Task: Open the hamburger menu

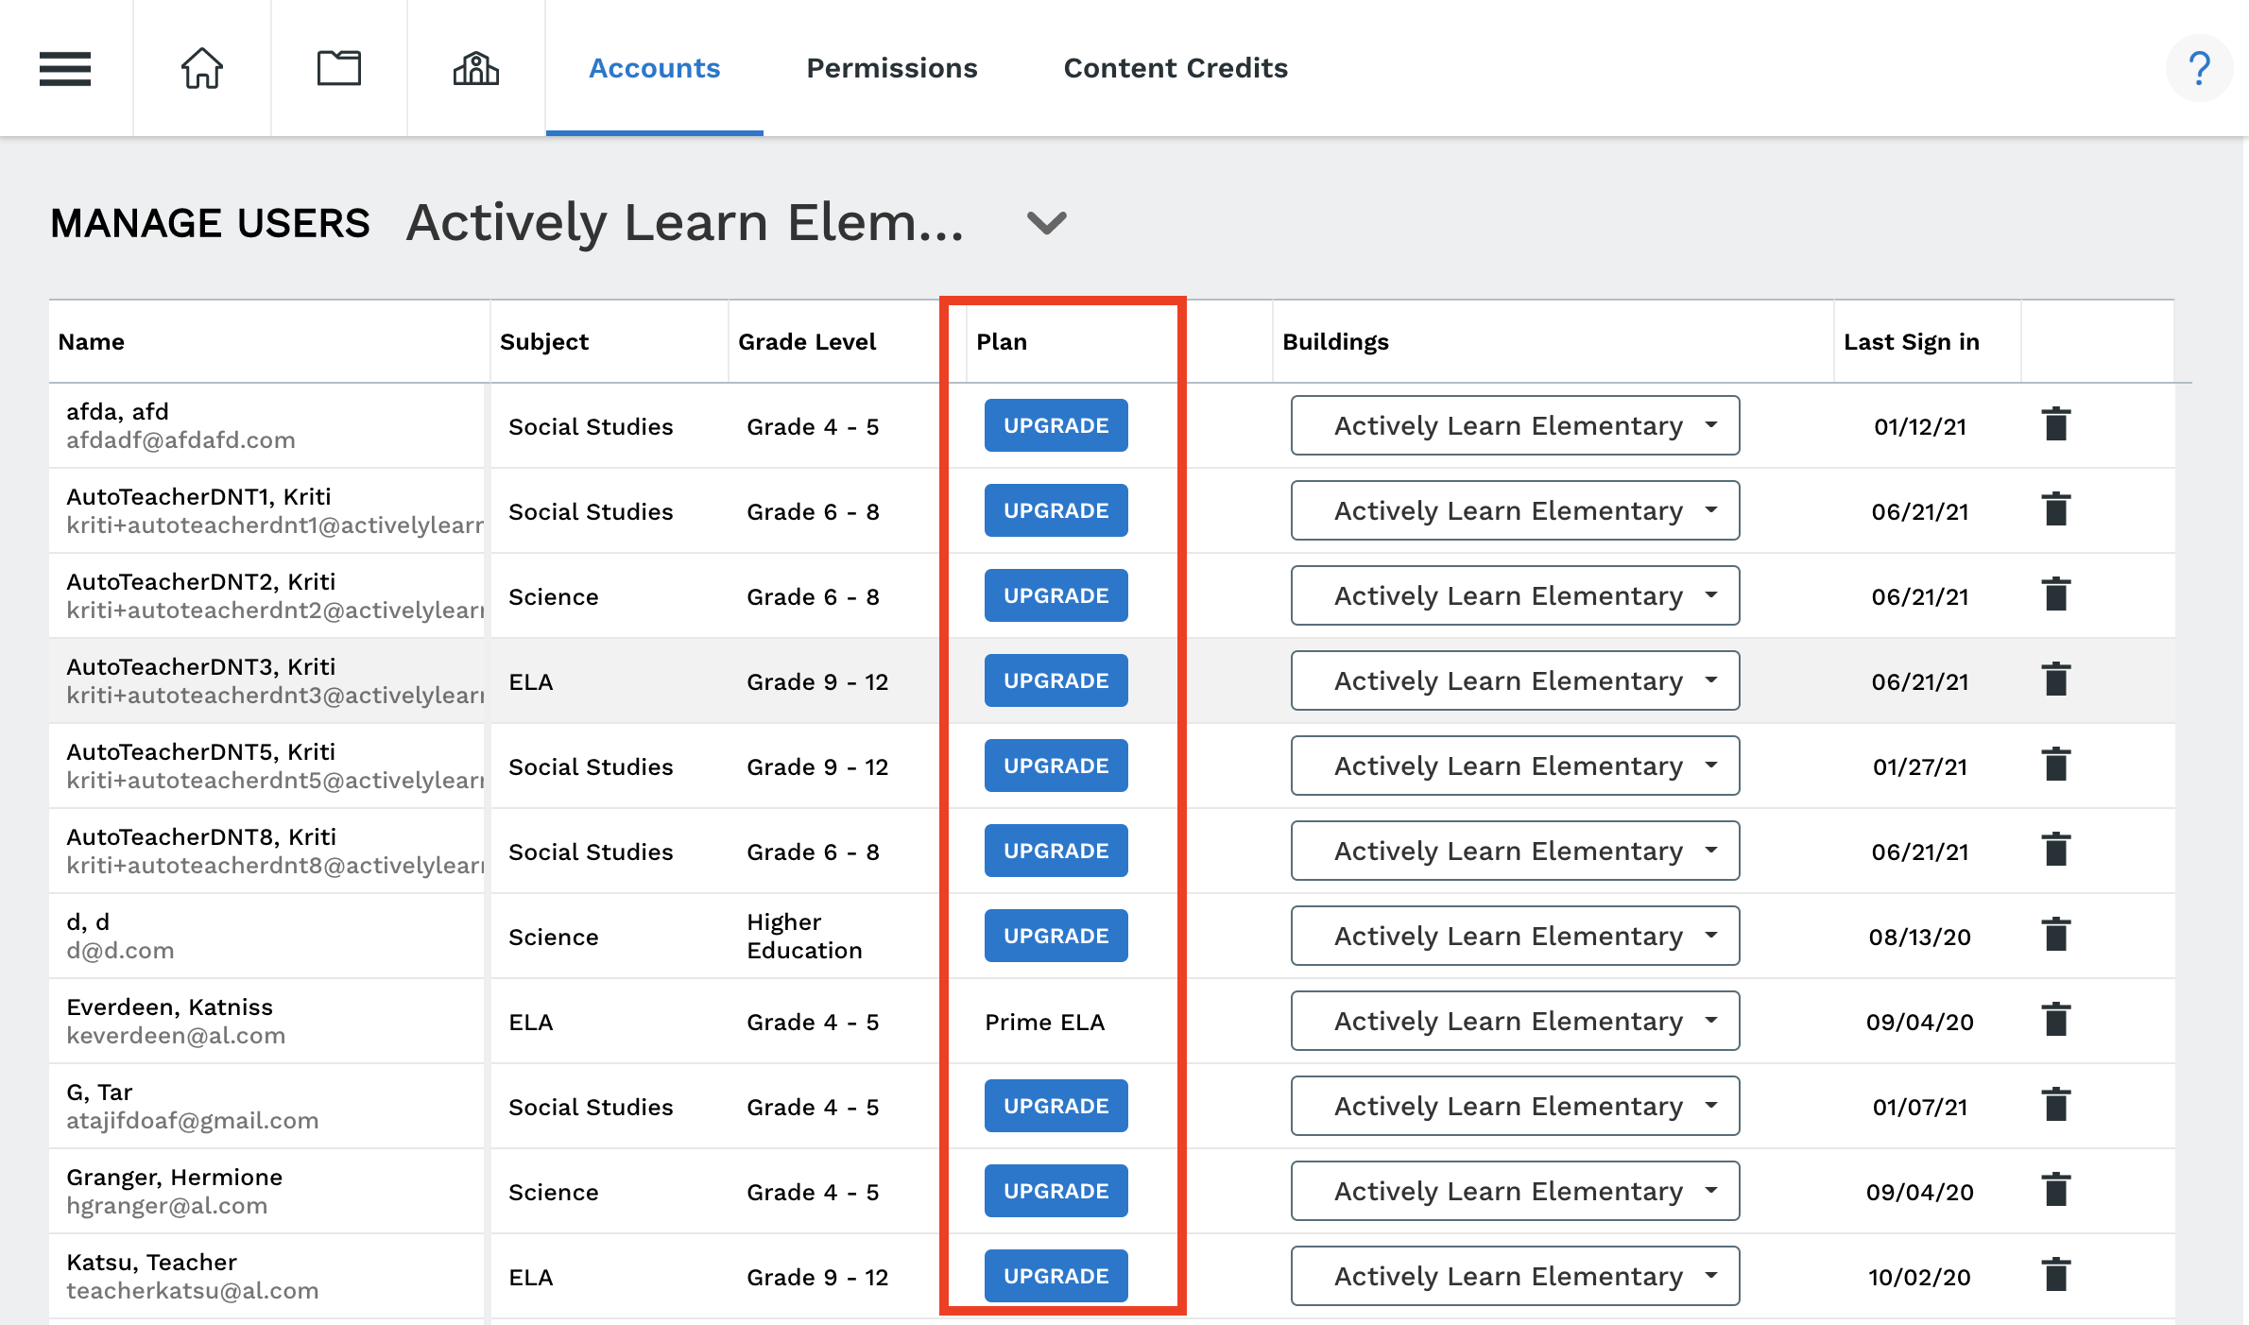Action: [65, 69]
